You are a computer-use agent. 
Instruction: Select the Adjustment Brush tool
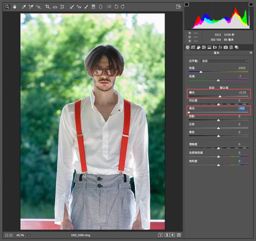coord(86,7)
